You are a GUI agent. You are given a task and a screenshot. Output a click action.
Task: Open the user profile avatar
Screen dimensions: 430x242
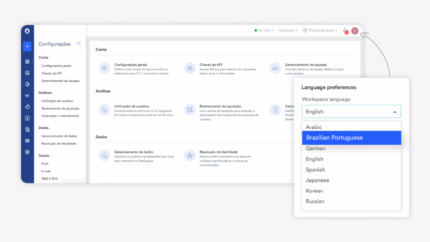click(355, 31)
